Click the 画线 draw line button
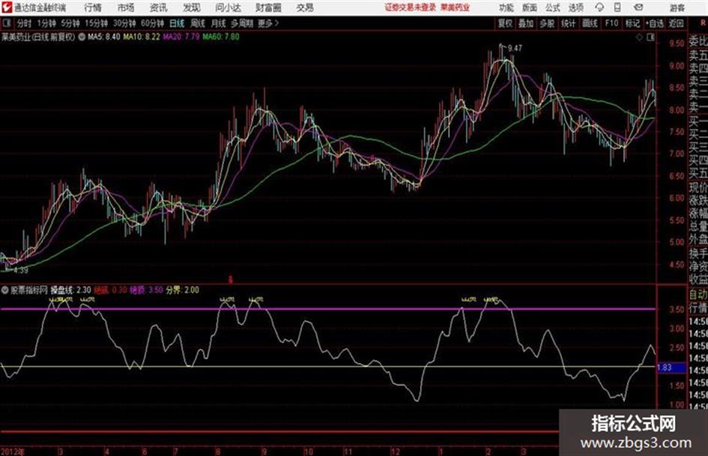 pos(590,23)
